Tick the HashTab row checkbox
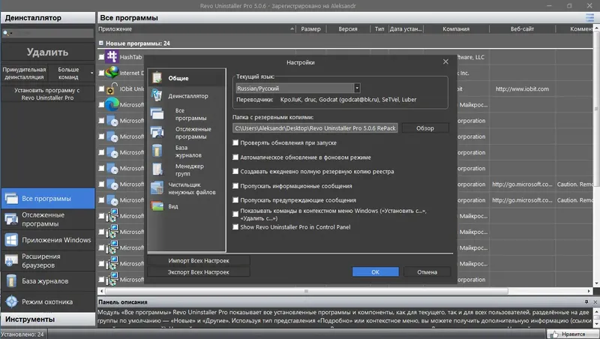Image resolution: width=600 pixels, height=339 pixels. tap(101, 57)
